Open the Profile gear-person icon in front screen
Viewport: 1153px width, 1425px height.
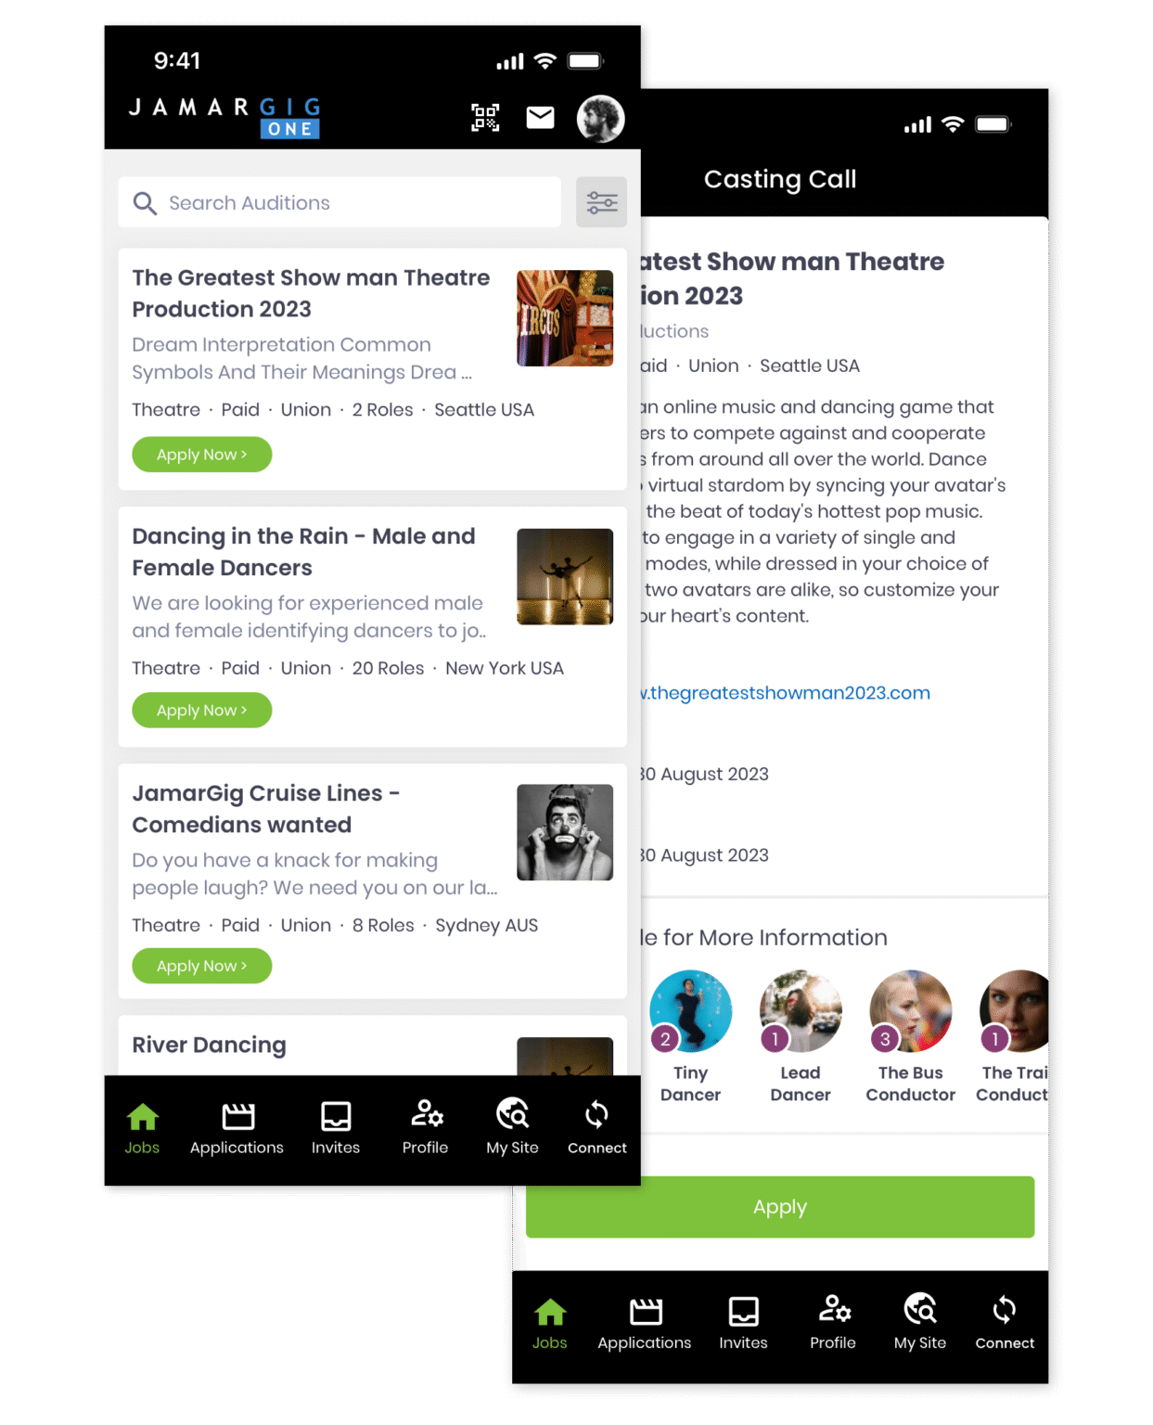pyautogui.click(x=426, y=1114)
